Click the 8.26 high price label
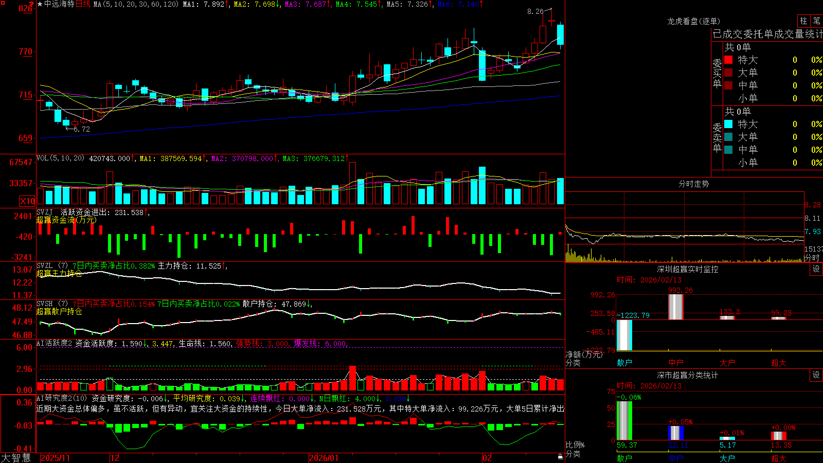Viewport: 823px width, 463px height. pyautogui.click(x=535, y=11)
